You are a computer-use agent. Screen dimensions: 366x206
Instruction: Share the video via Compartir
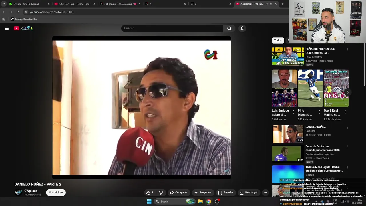click(178, 193)
